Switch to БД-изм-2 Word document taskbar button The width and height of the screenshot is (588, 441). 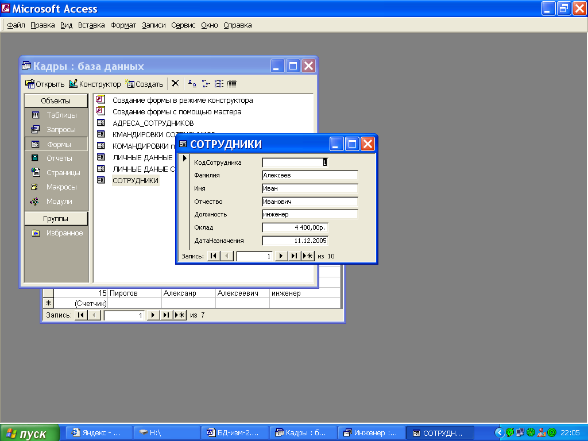click(235, 433)
